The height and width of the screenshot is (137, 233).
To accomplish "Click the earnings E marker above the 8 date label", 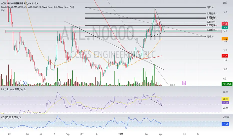I will coord(99,83).
